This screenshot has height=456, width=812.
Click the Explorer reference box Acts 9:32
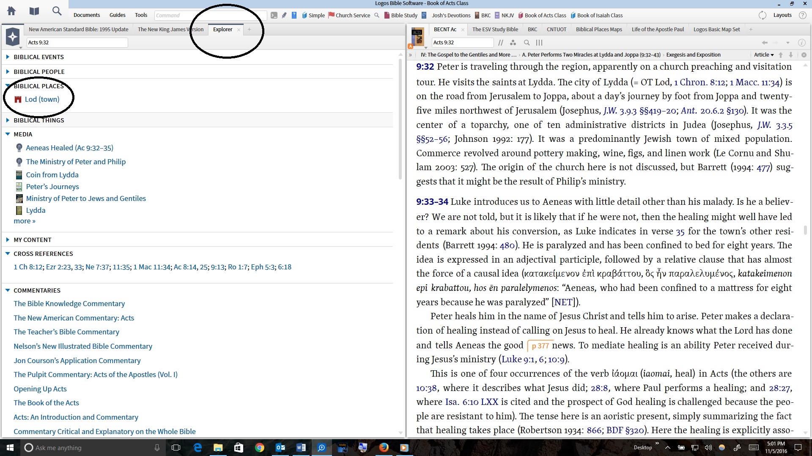[77, 43]
